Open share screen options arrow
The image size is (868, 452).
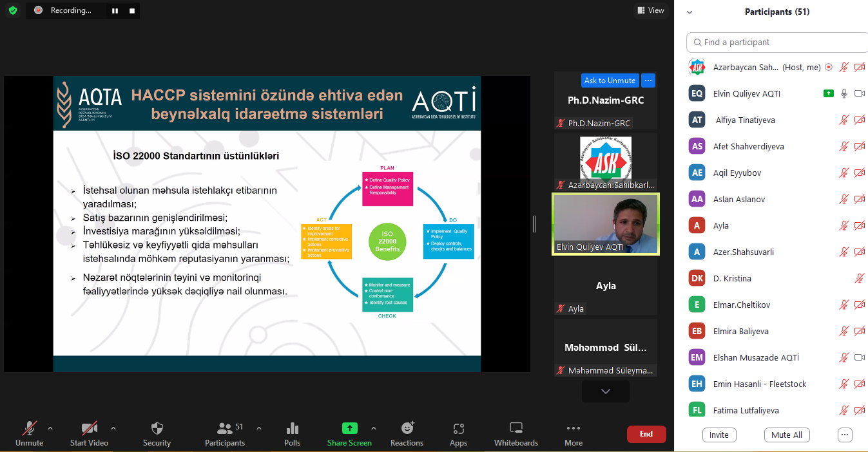click(374, 428)
